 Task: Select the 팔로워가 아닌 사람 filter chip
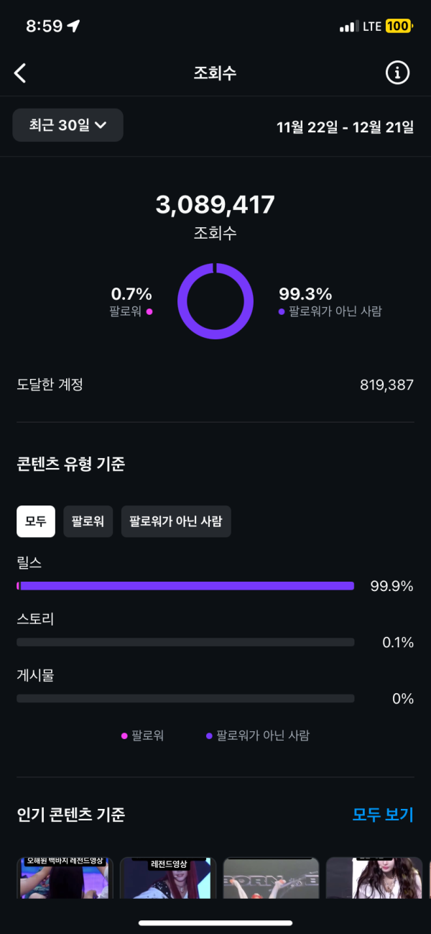[x=176, y=521]
